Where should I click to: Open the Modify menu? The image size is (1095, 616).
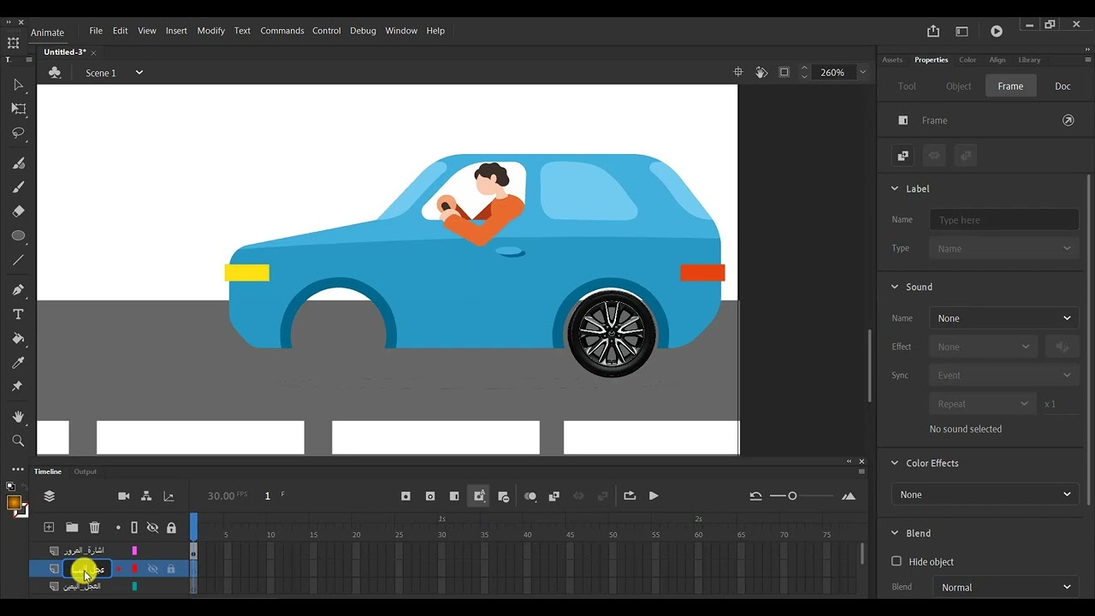coord(210,31)
